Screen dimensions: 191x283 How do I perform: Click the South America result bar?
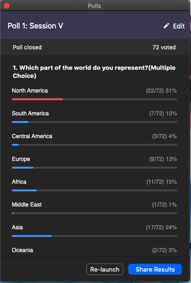coord(94,122)
